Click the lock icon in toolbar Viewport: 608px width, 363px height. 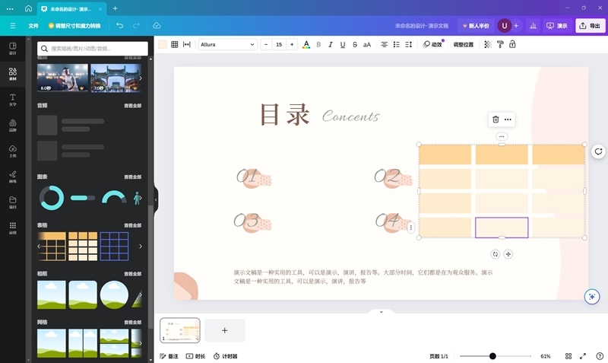pos(512,45)
